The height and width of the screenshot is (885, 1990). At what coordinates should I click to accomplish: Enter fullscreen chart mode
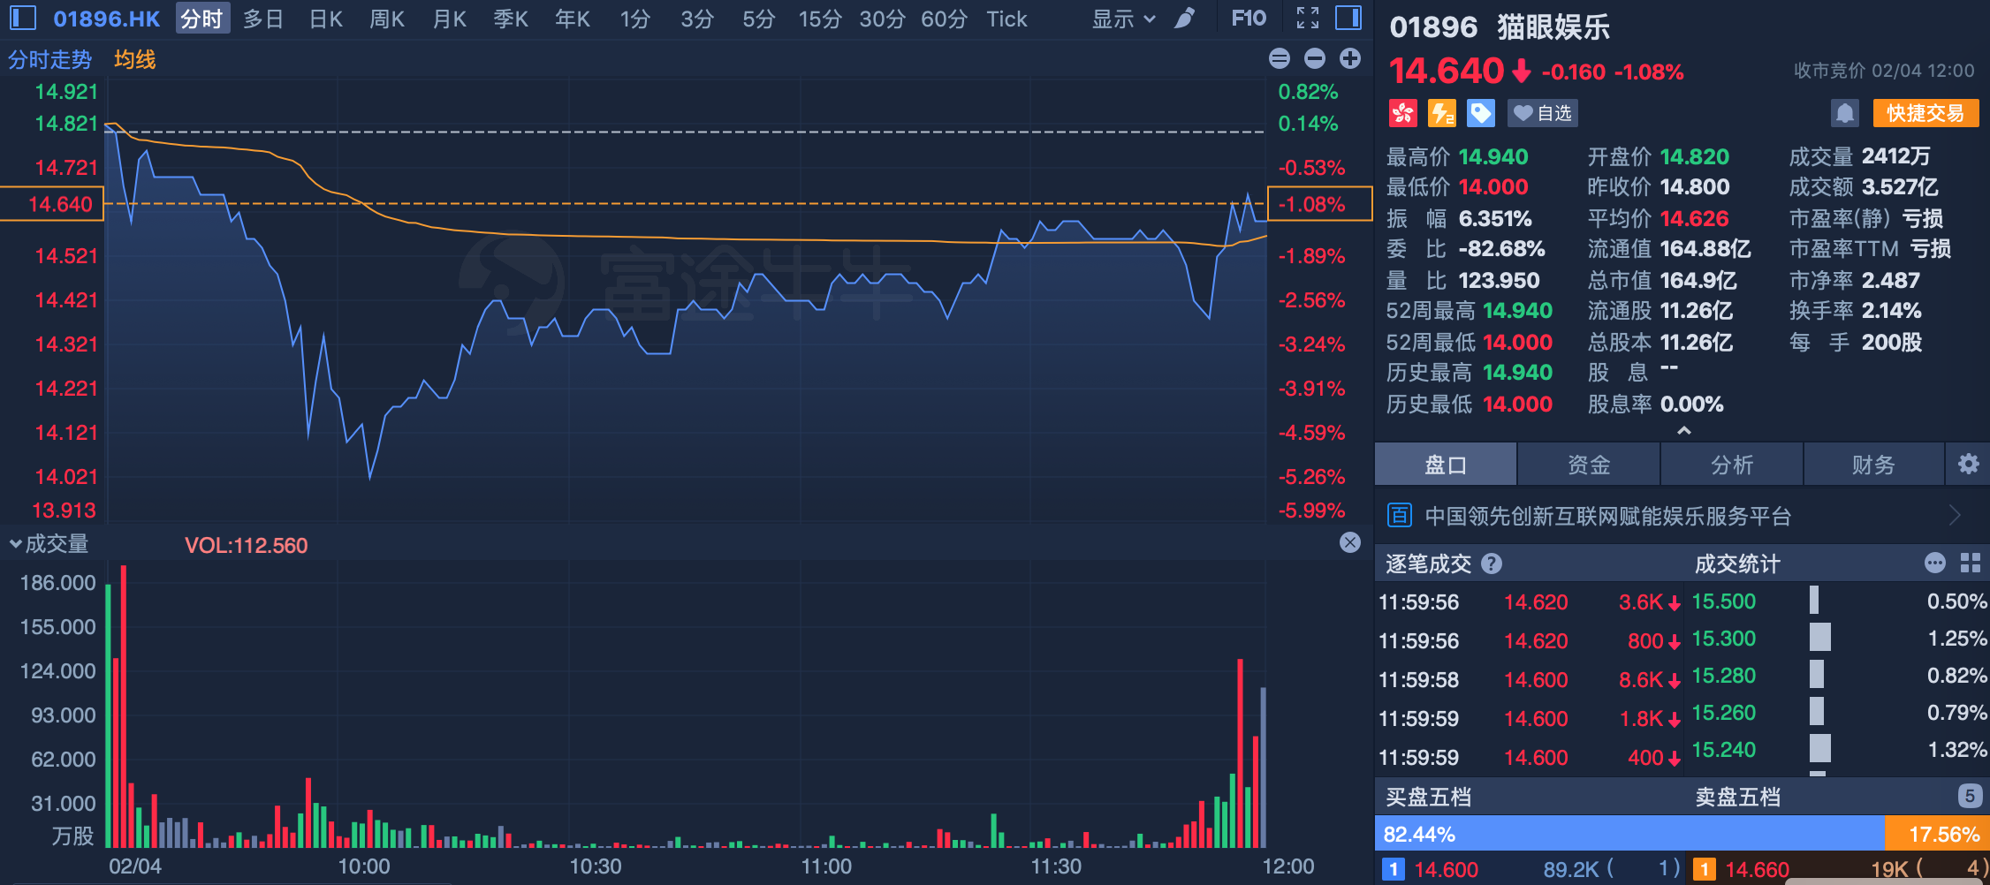point(1307,18)
